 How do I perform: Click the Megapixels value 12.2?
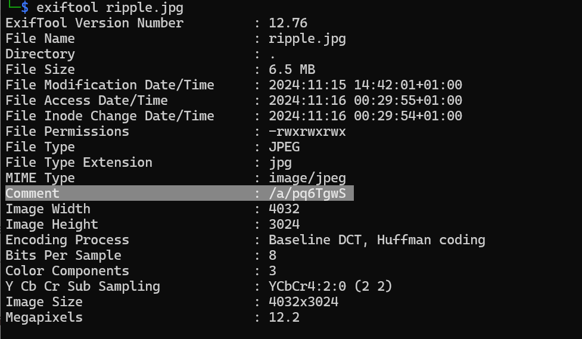click(x=284, y=318)
